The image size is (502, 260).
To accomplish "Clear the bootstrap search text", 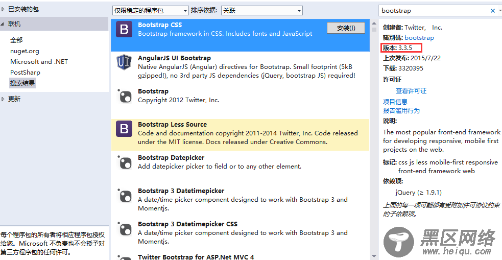I will [x=492, y=11].
